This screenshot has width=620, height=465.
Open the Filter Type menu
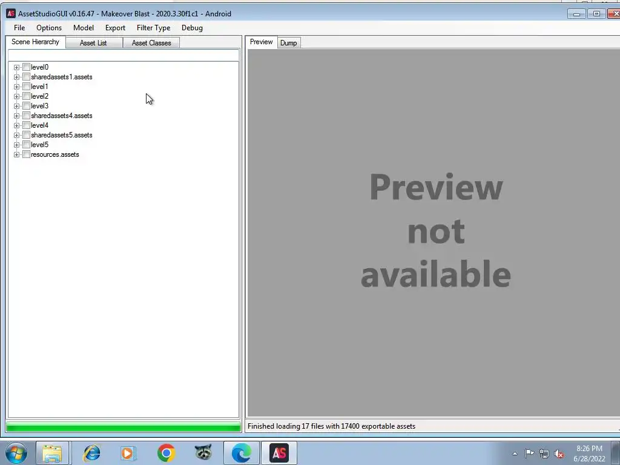coord(153,28)
